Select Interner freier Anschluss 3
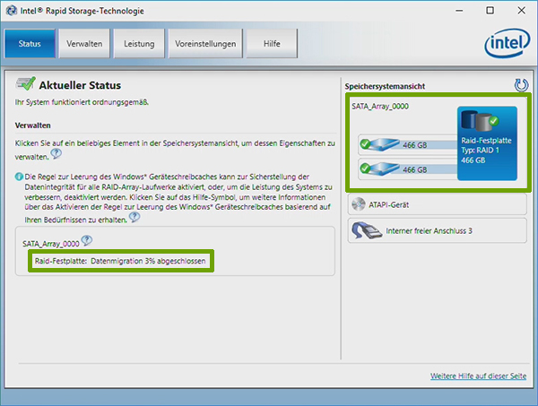The image size is (538, 406). click(x=438, y=230)
